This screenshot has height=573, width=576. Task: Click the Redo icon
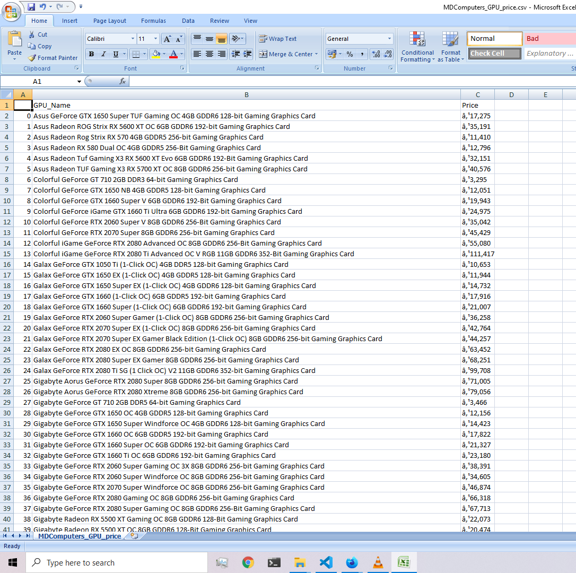(x=60, y=6)
